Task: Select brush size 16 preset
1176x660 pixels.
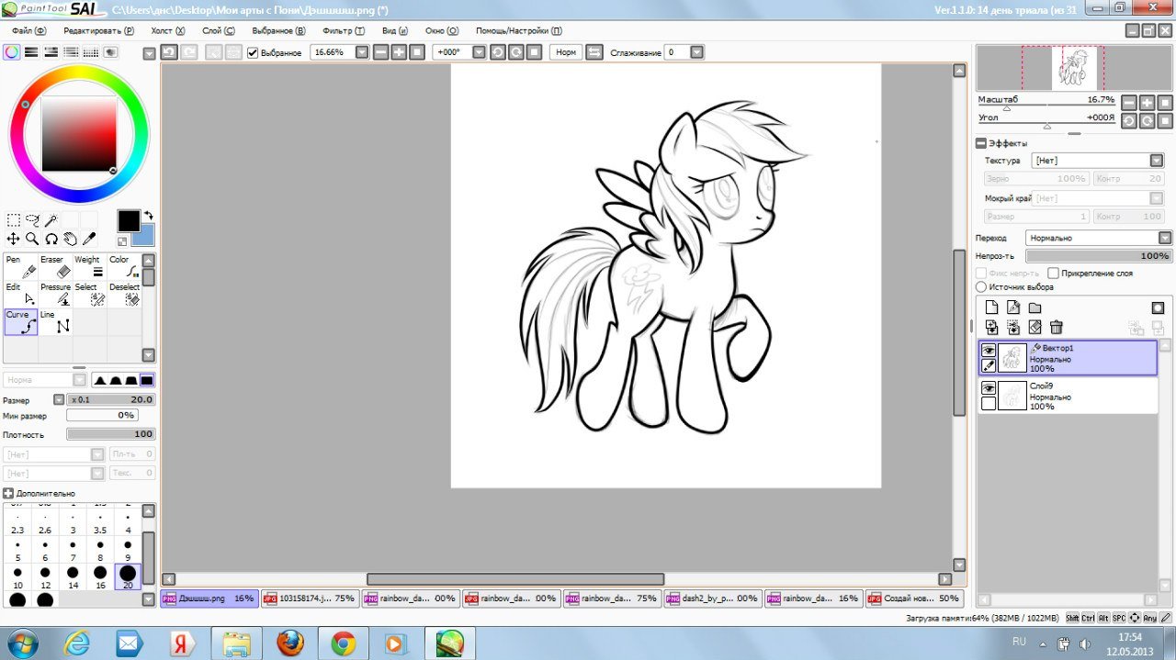Action: [100, 576]
